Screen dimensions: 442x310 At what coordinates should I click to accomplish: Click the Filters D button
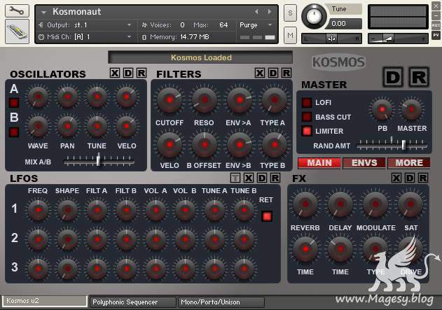tap(273, 73)
